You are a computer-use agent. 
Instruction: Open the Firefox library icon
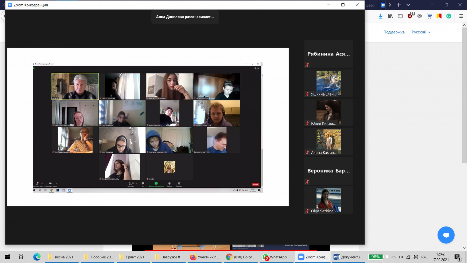pyautogui.click(x=390, y=16)
